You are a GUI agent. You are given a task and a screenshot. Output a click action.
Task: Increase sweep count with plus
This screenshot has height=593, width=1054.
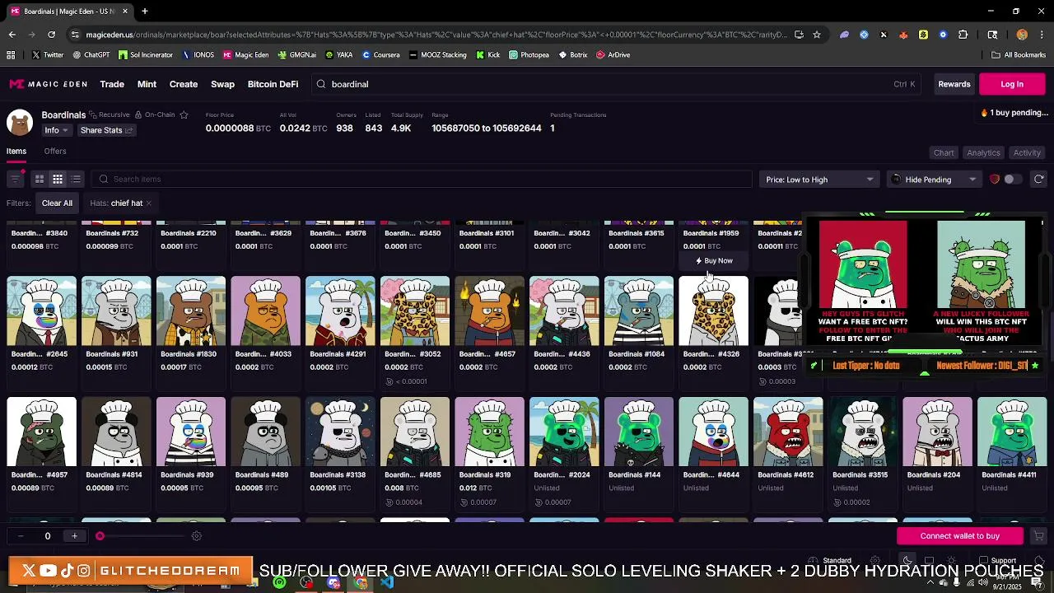(x=74, y=536)
